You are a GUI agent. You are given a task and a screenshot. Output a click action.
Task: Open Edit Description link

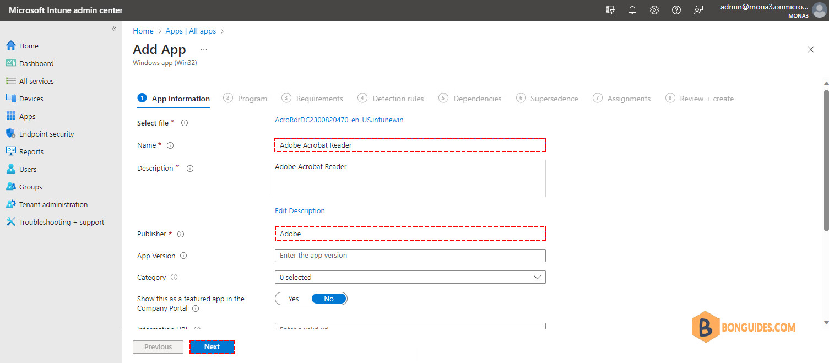pyautogui.click(x=300, y=210)
